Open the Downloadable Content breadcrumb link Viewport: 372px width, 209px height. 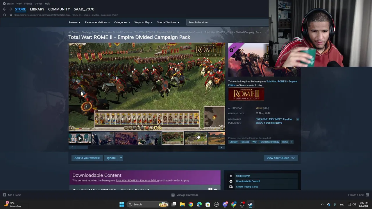click(189, 32)
